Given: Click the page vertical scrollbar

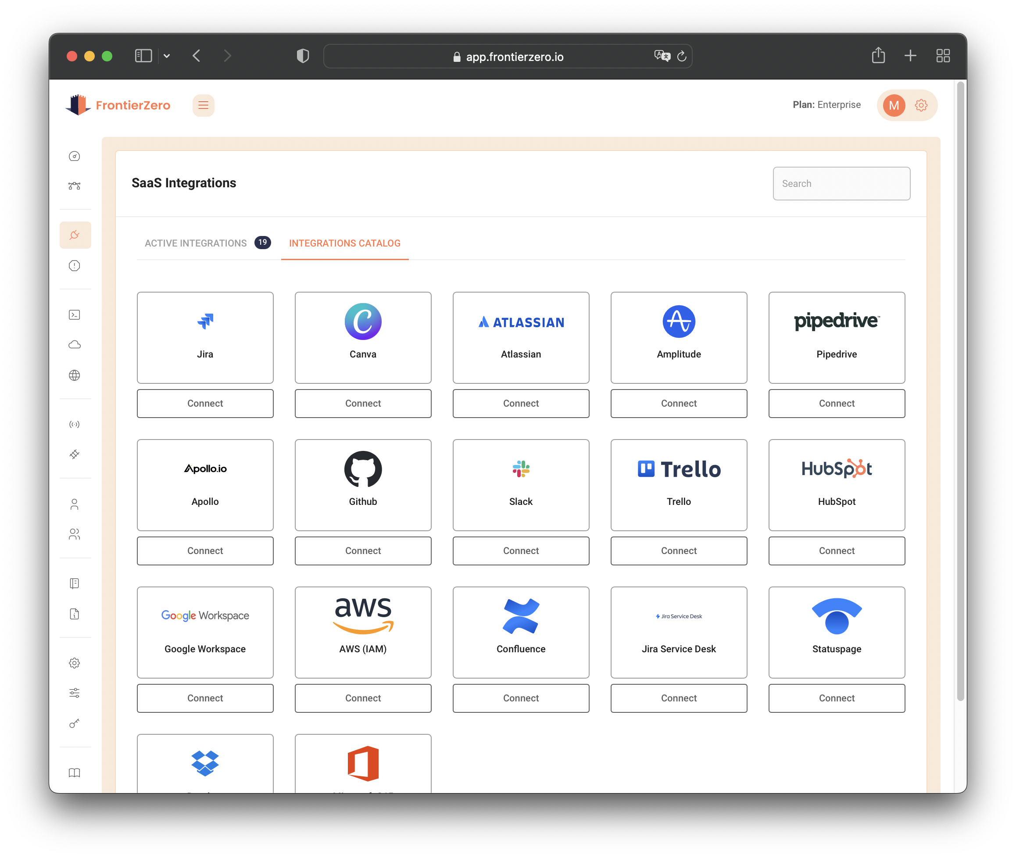Looking at the screenshot, I should point(960,389).
